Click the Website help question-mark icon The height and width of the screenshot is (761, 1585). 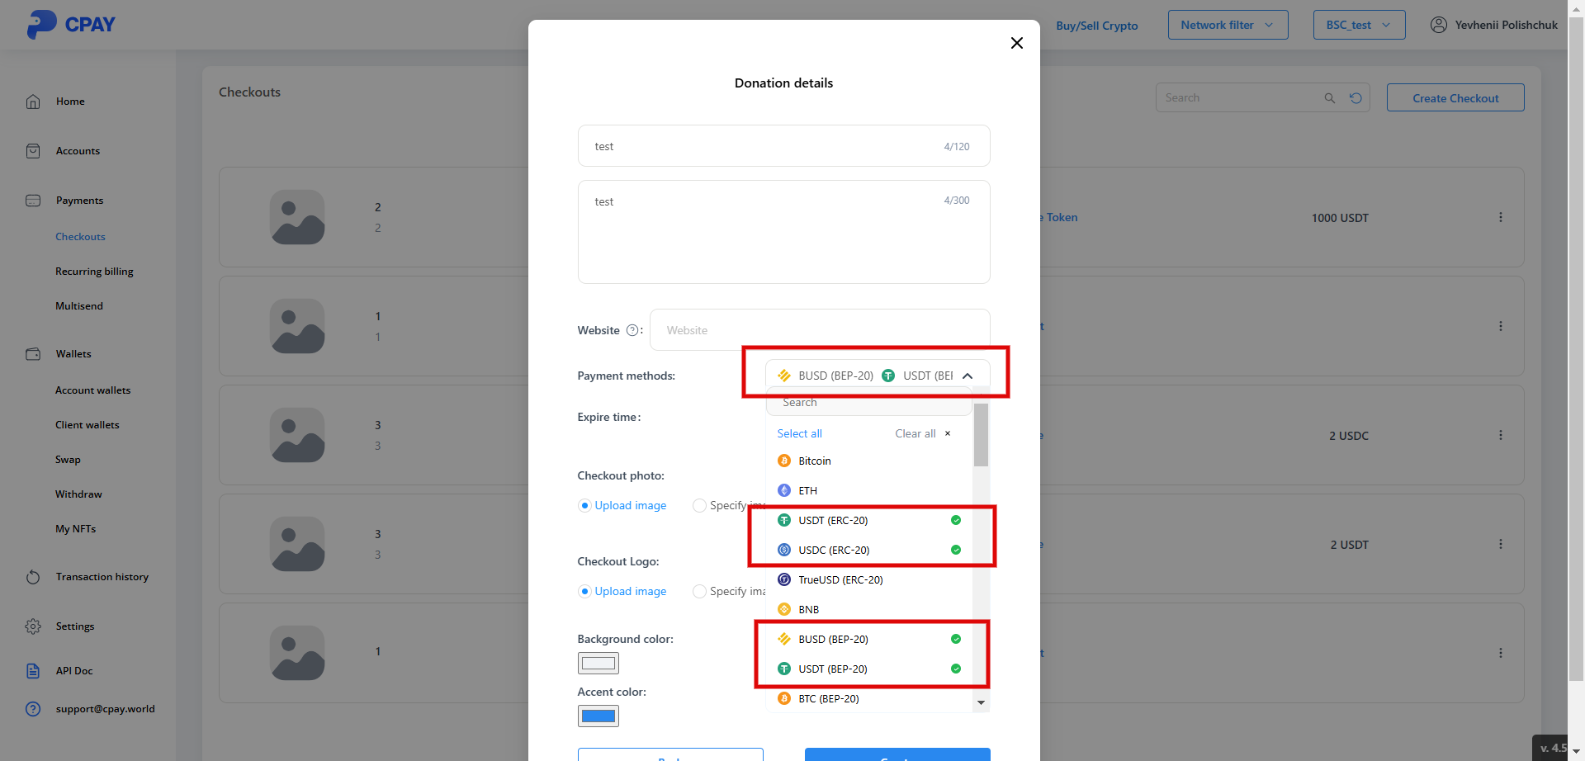(632, 330)
